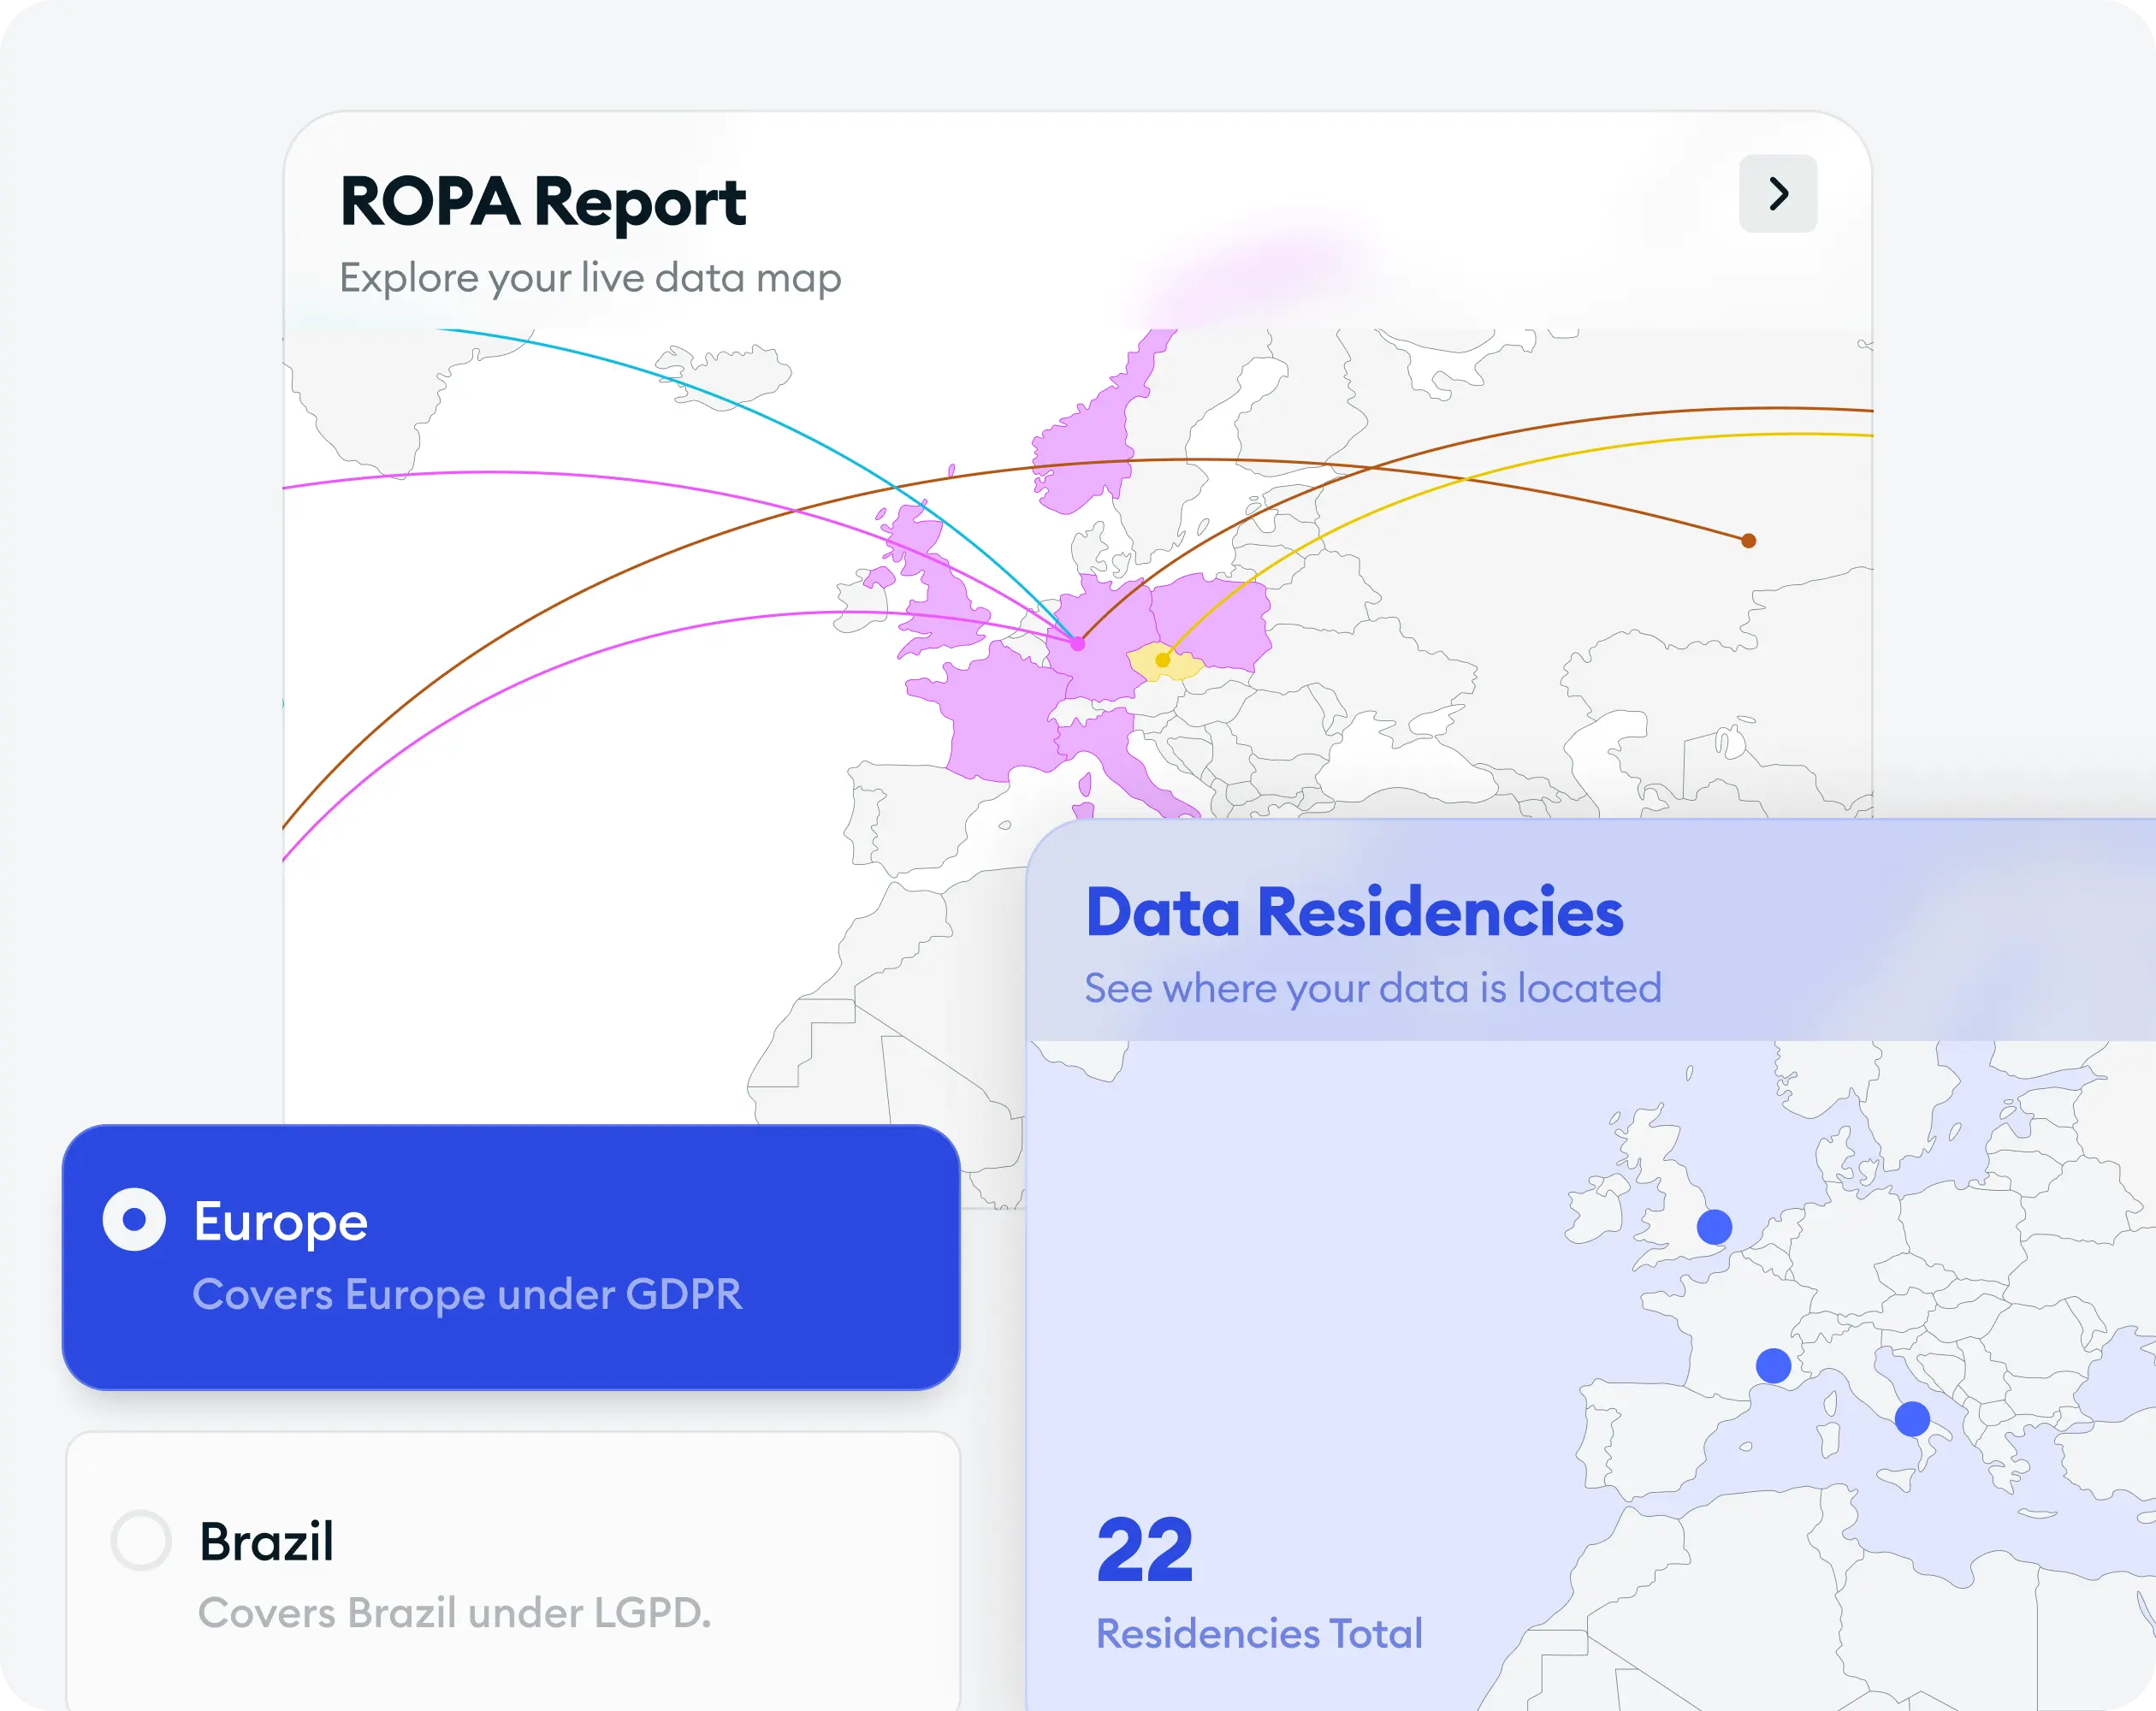Click the Data Residencies heading
Image resolution: width=2156 pixels, height=1711 pixels.
[x=1354, y=912]
